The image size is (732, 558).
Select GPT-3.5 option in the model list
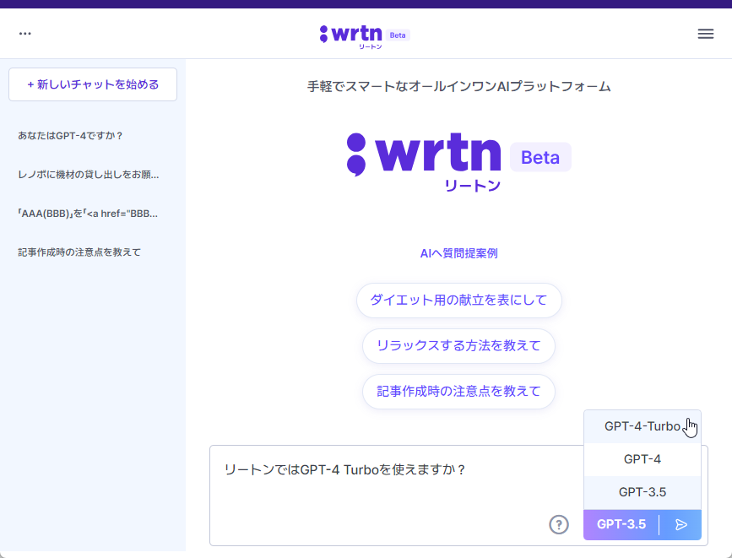tap(643, 492)
